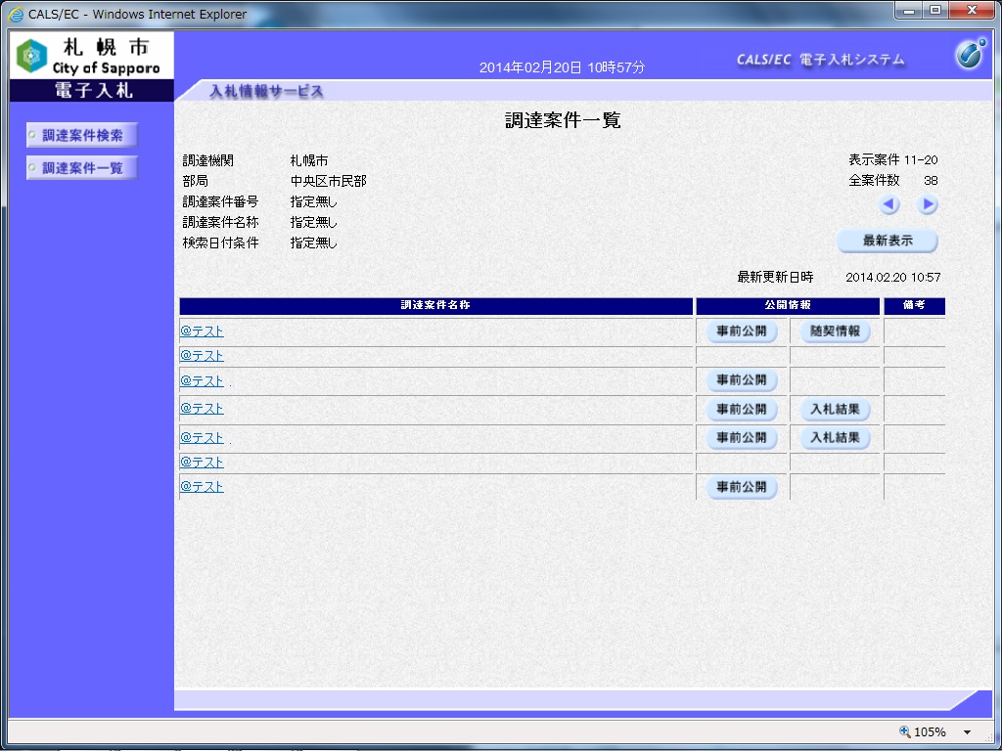Click the 札幌市 procurement agency value
Viewport: 1002px width, 751px height.
(309, 161)
